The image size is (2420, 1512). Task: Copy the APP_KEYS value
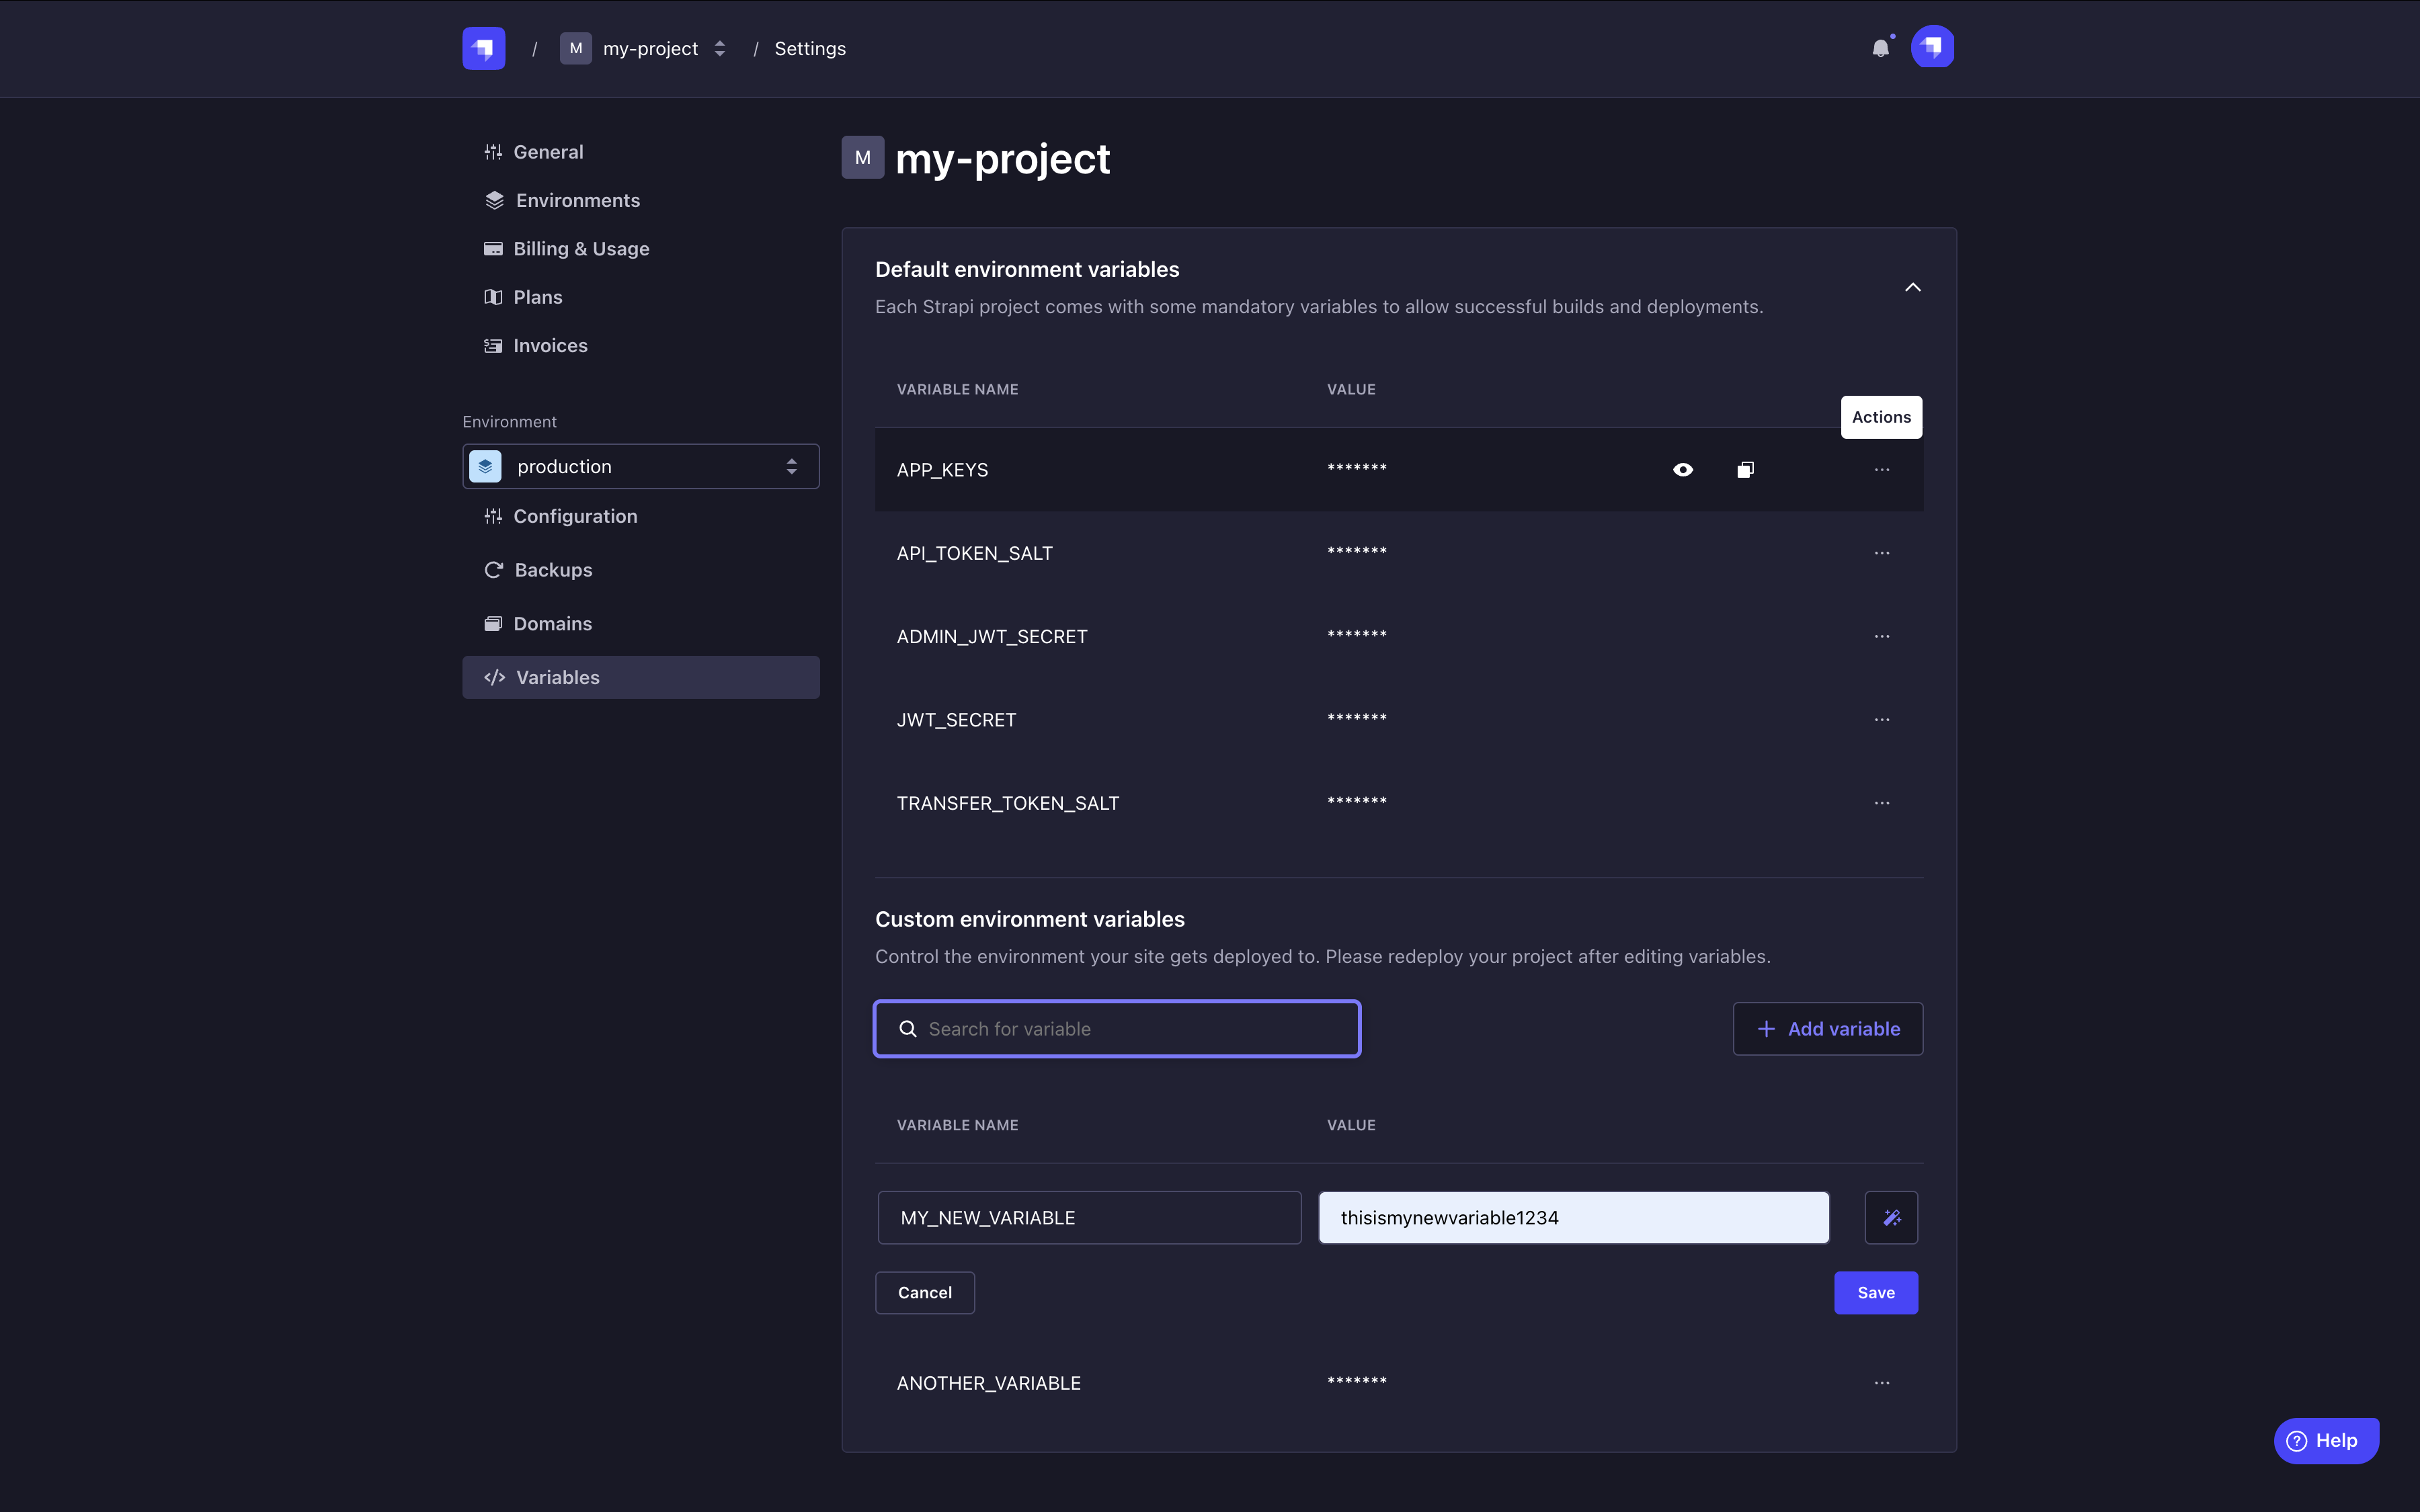[1745, 469]
